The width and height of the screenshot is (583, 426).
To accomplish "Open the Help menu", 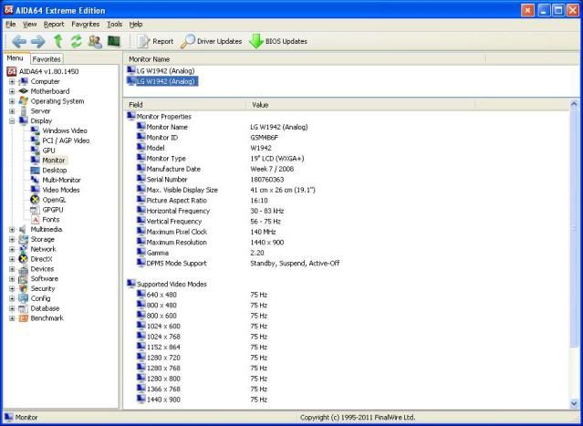I will click(136, 24).
